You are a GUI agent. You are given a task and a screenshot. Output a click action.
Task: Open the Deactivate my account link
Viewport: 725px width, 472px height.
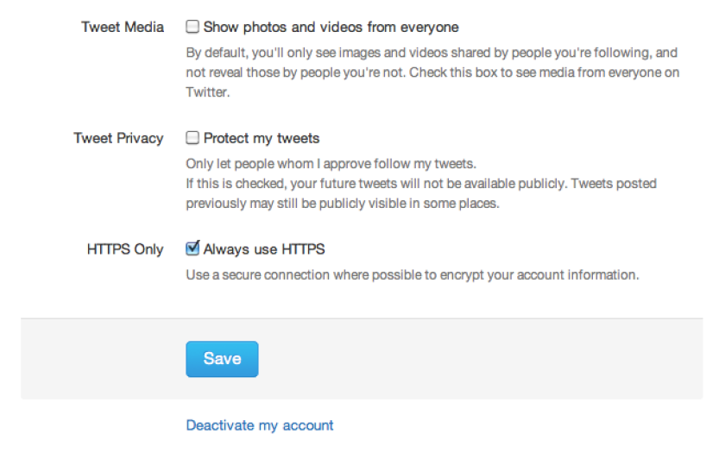[x=260, y=425]
